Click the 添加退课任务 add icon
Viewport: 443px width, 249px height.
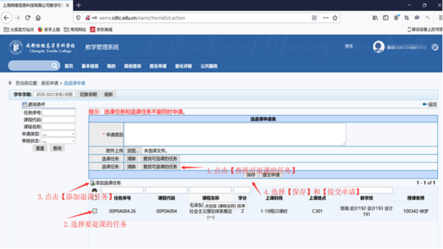(x=92, y=183)
